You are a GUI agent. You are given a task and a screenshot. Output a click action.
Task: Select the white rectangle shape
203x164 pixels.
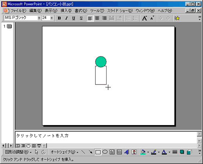coord(101,75)
